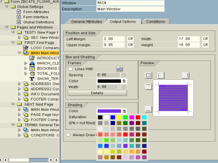Expand the ADDRESS1 window node
Image resolution: width=218 pixels, height=163 pixels.
pyautogui.click(x=19, y=84)
